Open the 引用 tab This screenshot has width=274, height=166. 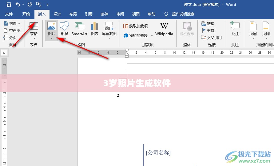pos(89,14)
